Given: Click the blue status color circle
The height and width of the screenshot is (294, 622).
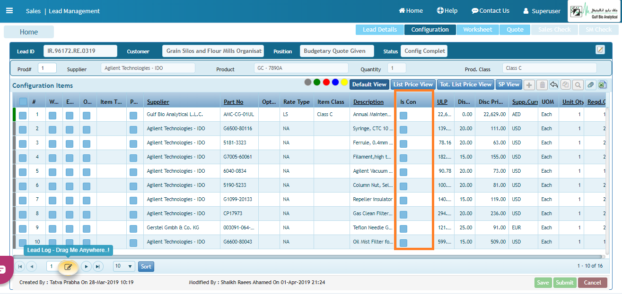Looking at the screenshot, I should (x=335, y=82).
